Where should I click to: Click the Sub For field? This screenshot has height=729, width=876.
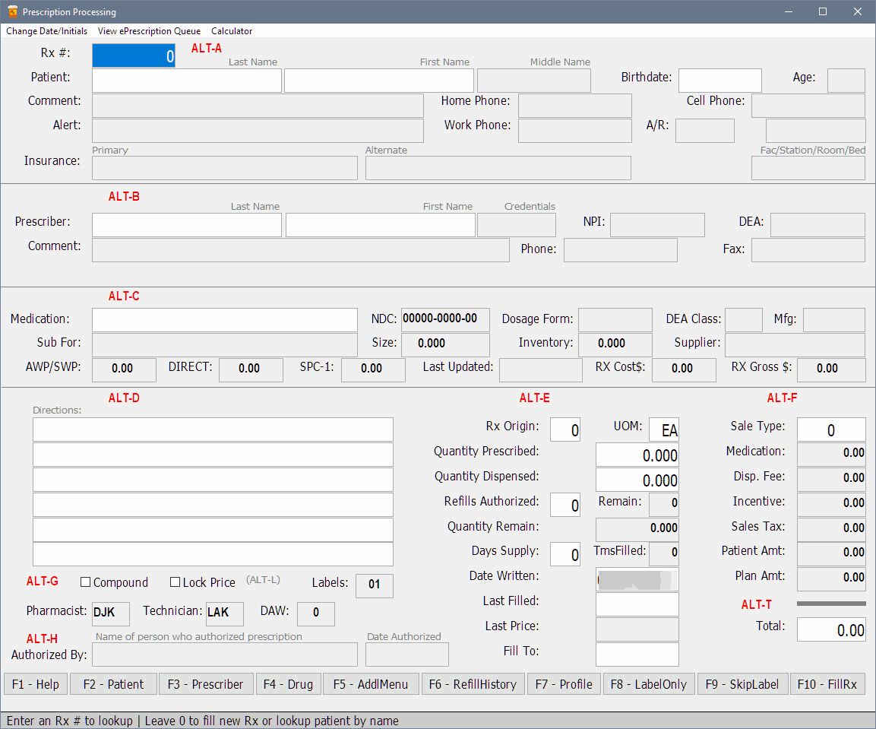click(x=225, y=344)
